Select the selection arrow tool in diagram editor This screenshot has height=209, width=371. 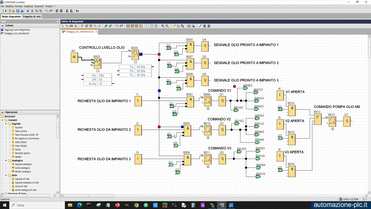point(63,26)
